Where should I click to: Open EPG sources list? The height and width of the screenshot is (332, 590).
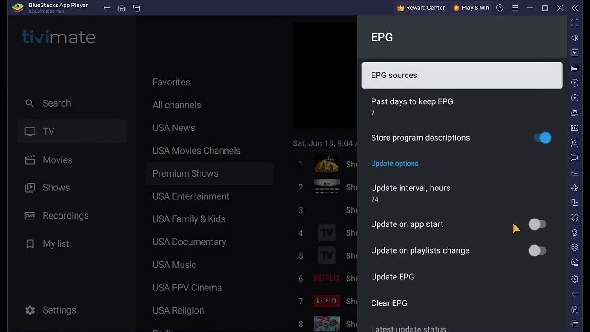[x=462, y=75]
